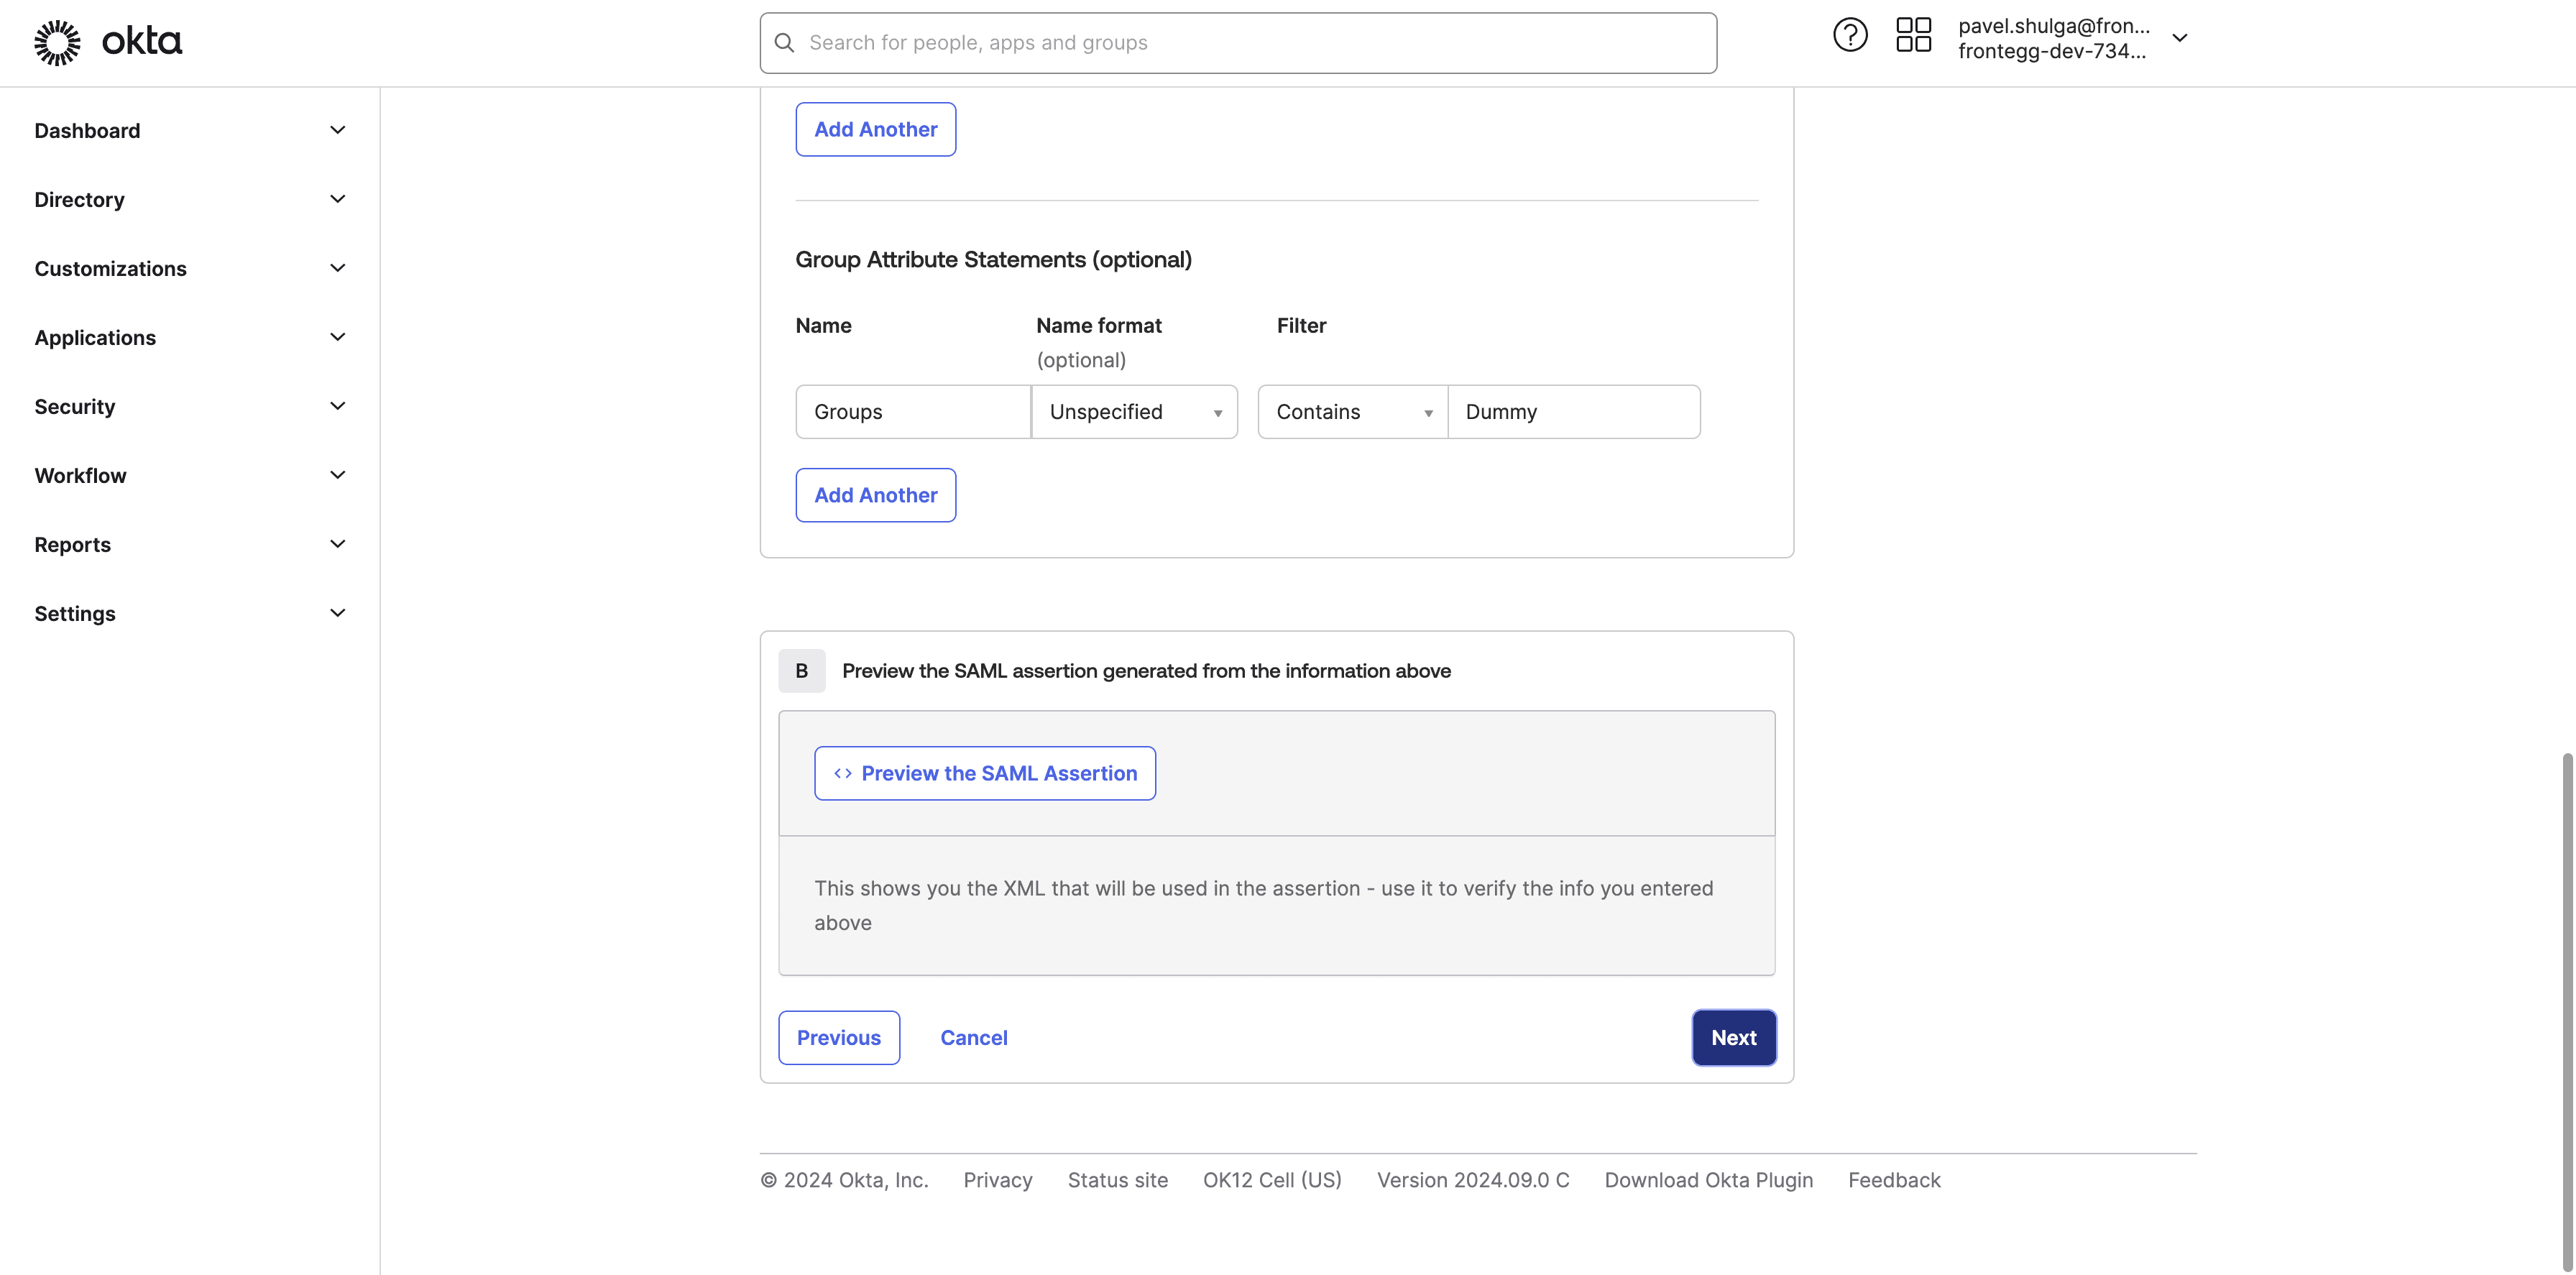The height and width of the screenshot is (1275, 2576).
Task: Click the Version 2024.09.0 C link
Action: point(1473,1180)
